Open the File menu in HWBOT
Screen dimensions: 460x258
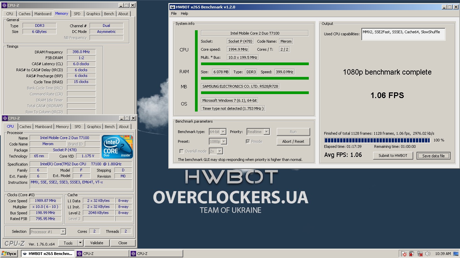[x=174, y=13]
